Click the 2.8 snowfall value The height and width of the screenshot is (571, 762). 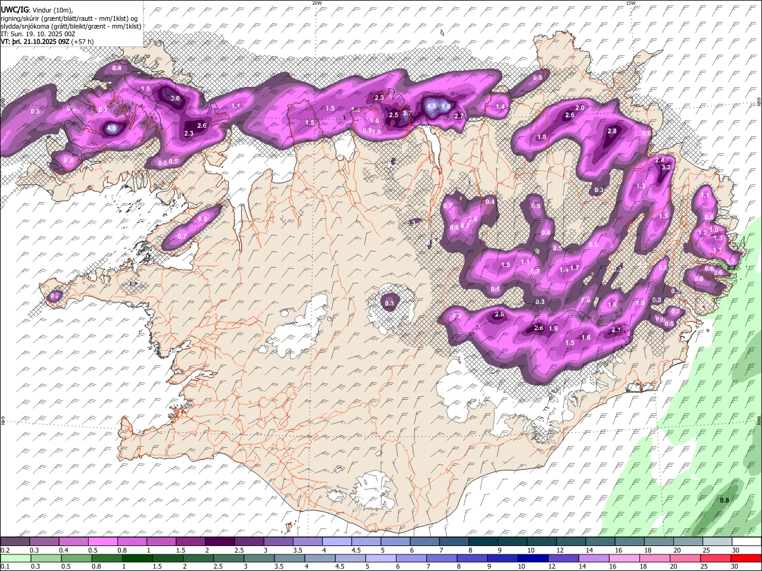pyautogui.click(x=612, y=131)
